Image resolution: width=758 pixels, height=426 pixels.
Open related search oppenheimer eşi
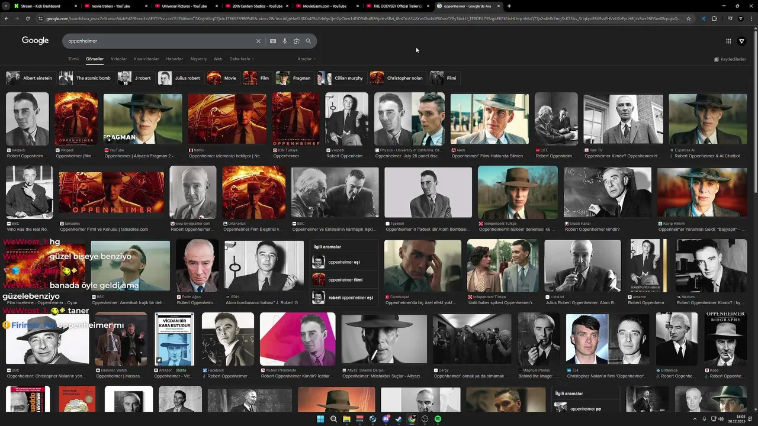[x=344, y=262]
